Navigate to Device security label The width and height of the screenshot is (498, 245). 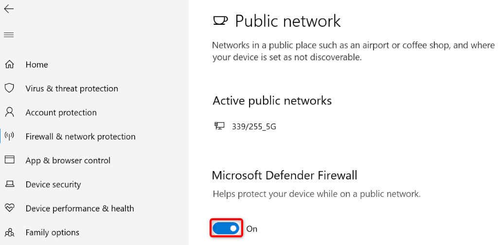pos(53,184)
